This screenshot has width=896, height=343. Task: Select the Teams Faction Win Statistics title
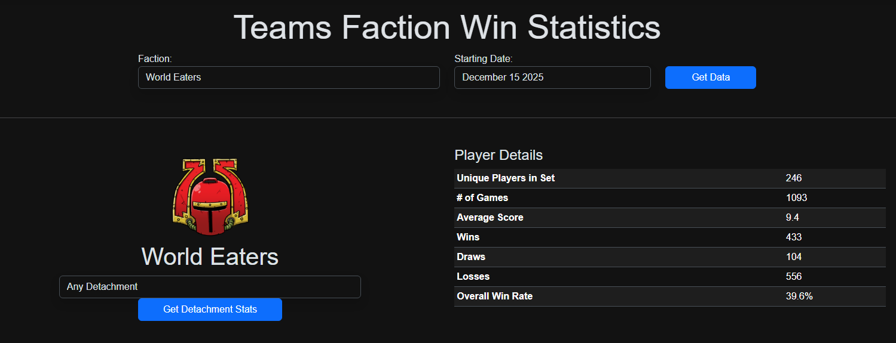click(x=447, y=27)
